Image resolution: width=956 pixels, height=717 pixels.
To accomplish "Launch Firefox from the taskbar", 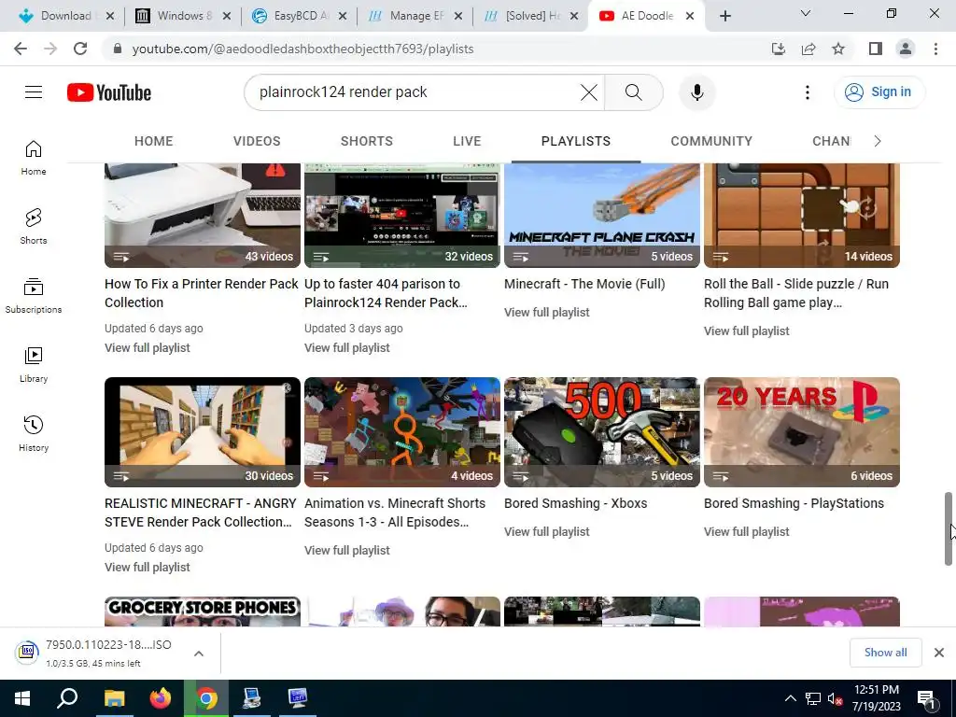I will click(x=161, y=698).
